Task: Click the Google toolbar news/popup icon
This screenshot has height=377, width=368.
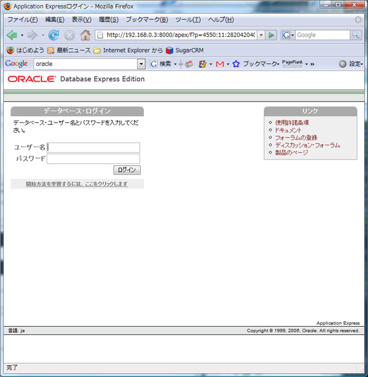Action: click(x=189, y=64)
